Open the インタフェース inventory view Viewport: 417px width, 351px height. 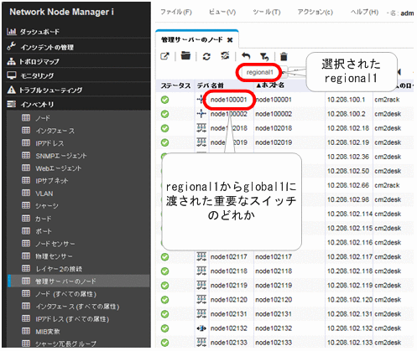55,131
